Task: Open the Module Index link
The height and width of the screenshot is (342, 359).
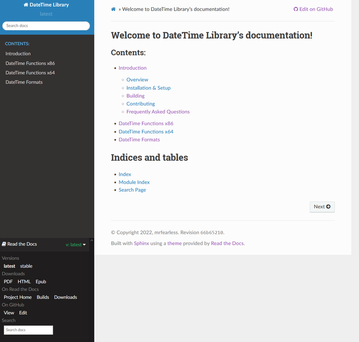Action: 134,182
